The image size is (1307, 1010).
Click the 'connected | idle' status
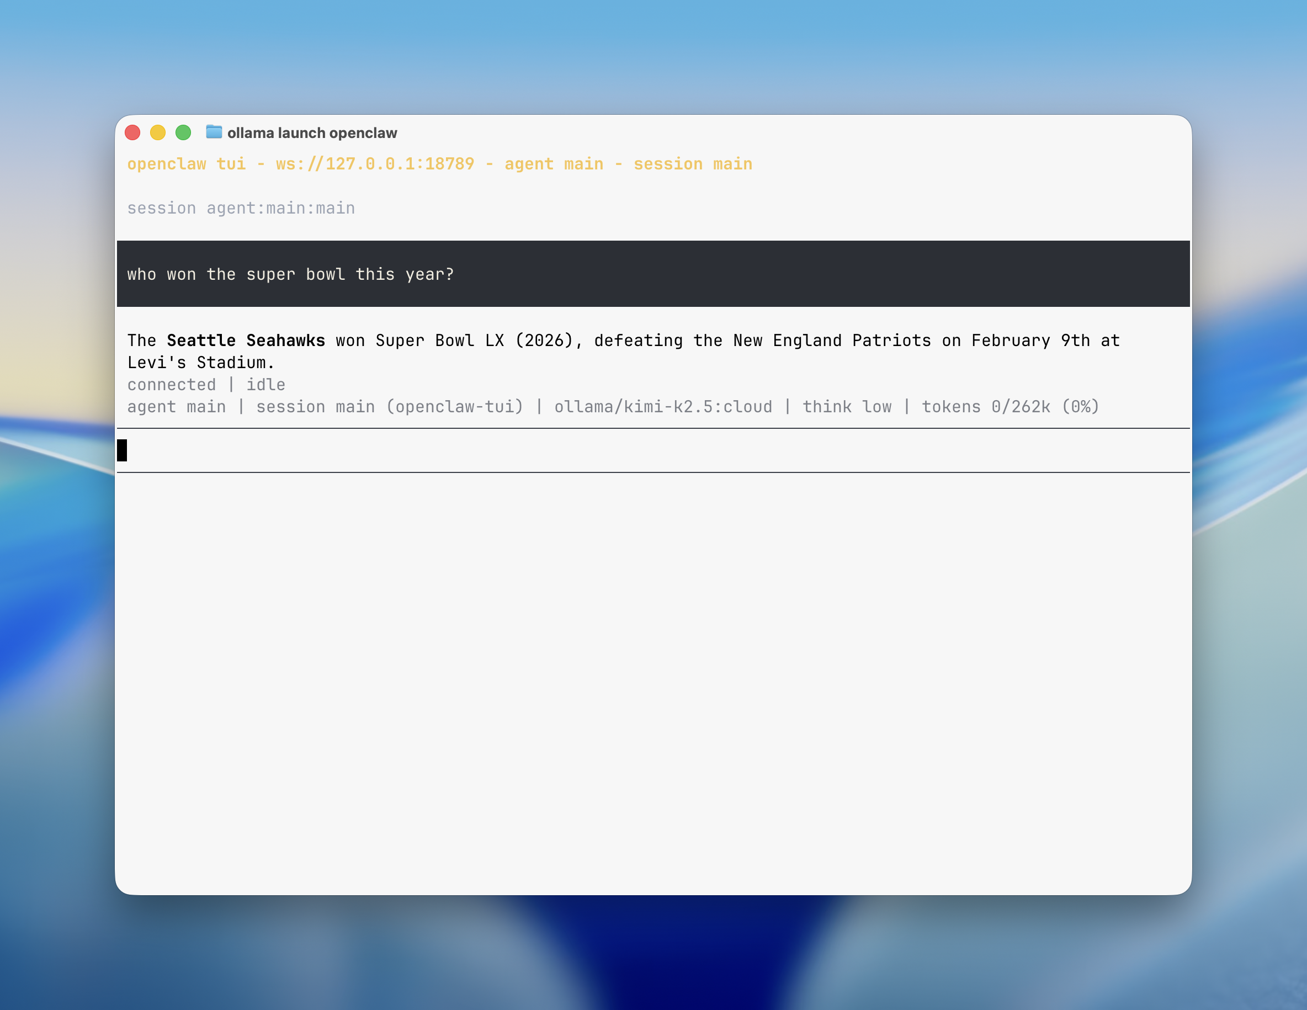[206, 385]
